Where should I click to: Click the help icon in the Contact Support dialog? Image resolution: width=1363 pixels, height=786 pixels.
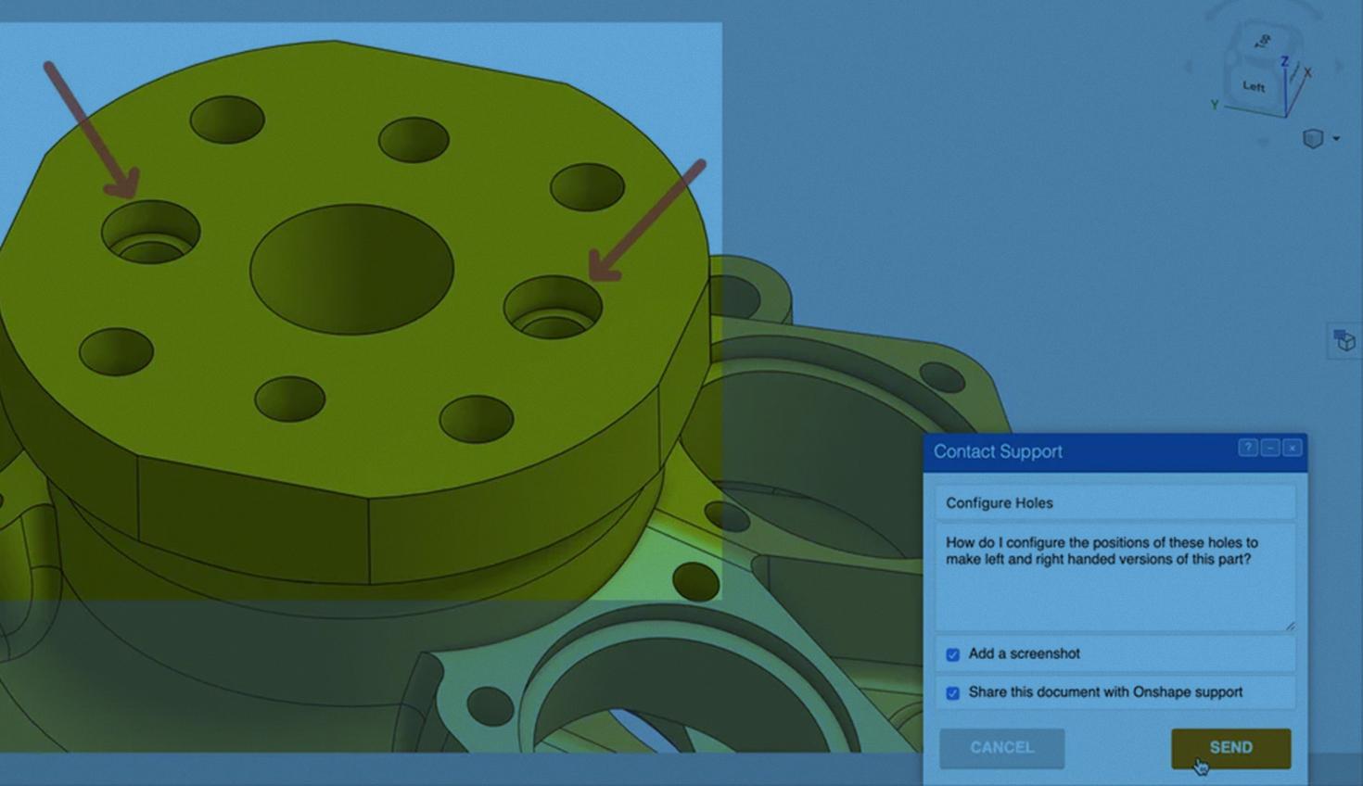[x=1247, y=448]
